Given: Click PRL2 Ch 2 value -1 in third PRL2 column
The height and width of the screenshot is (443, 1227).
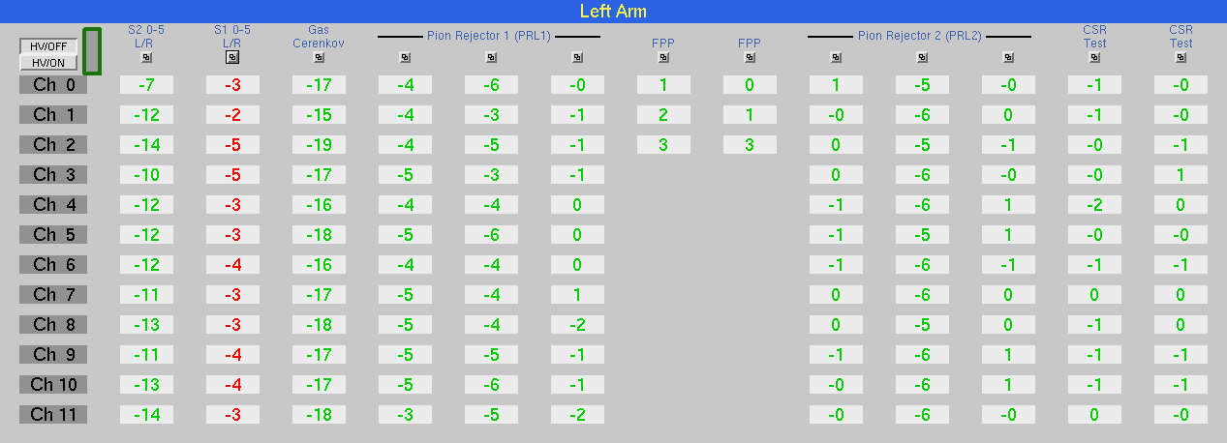Looking at the screenshot, I should point(1008,145).
